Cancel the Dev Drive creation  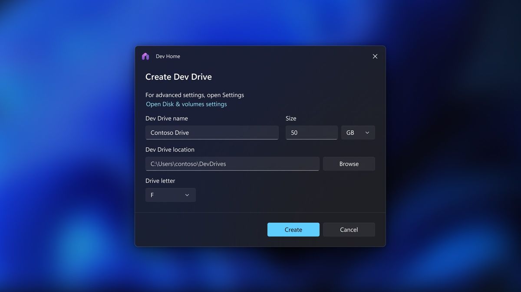[349, 229]
